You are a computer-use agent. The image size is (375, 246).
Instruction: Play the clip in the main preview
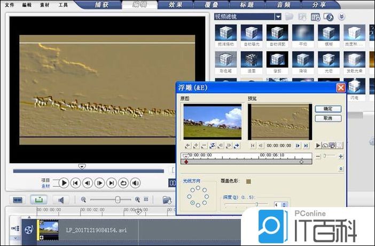[x=64, y=183]
